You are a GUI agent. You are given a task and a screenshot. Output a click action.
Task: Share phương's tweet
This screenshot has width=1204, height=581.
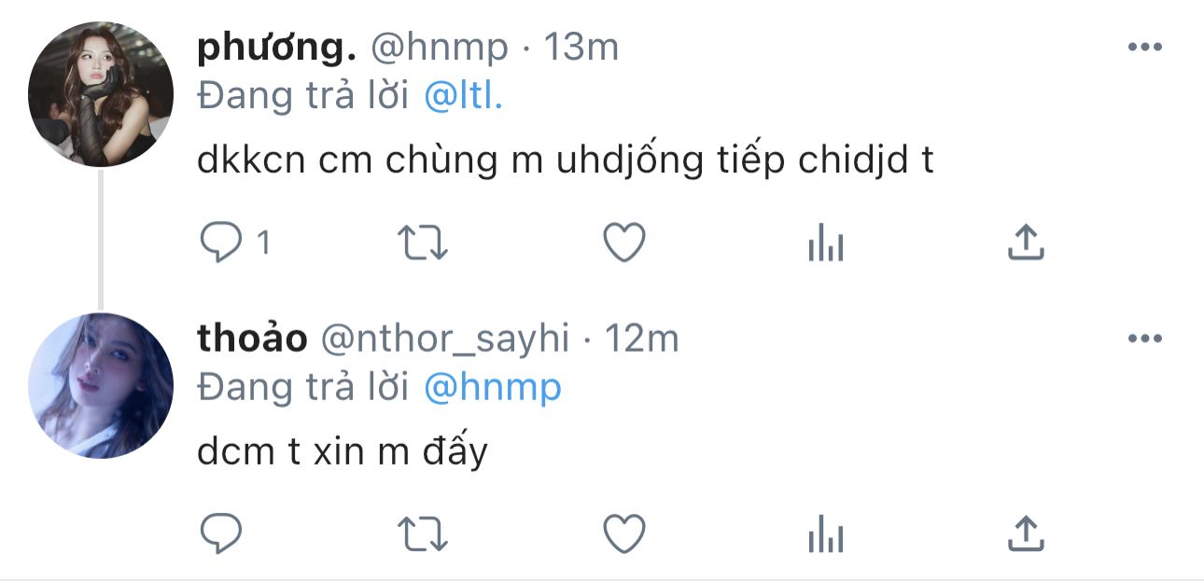click(x=1026, y=243)
